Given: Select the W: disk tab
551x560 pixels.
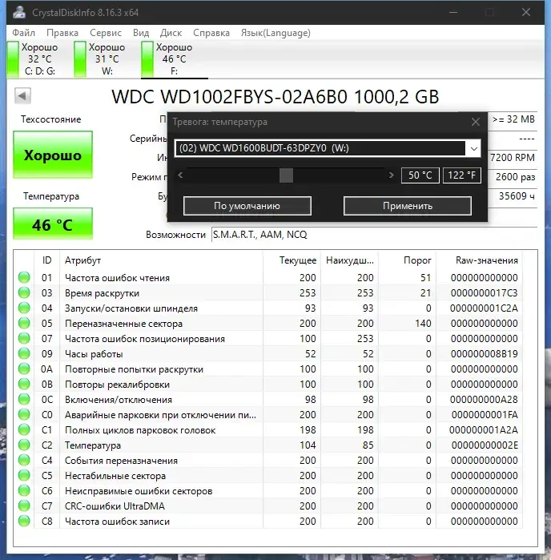Looking at the screenshot, I should (102, 59).
